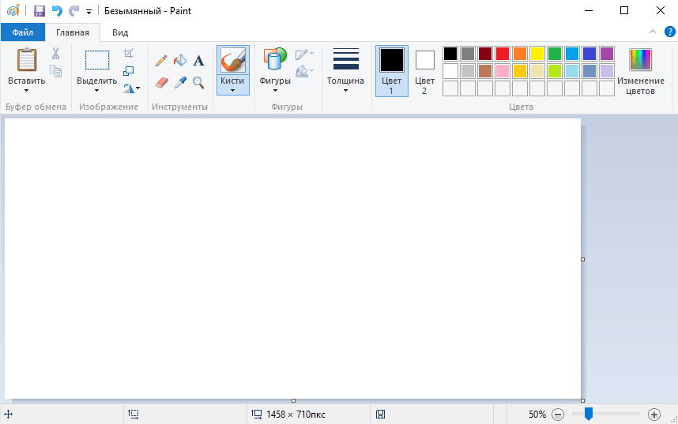The image size is (678, 424).
Task: Select the Text tool
Action: point(198,61)
